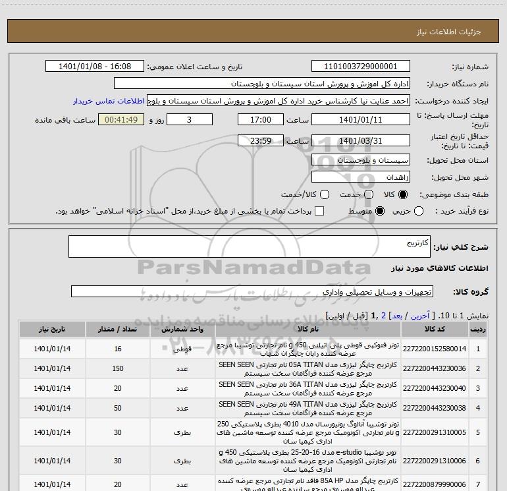
Task: Click the quantity 50 in row 4
Action: (x=118, y=408)
